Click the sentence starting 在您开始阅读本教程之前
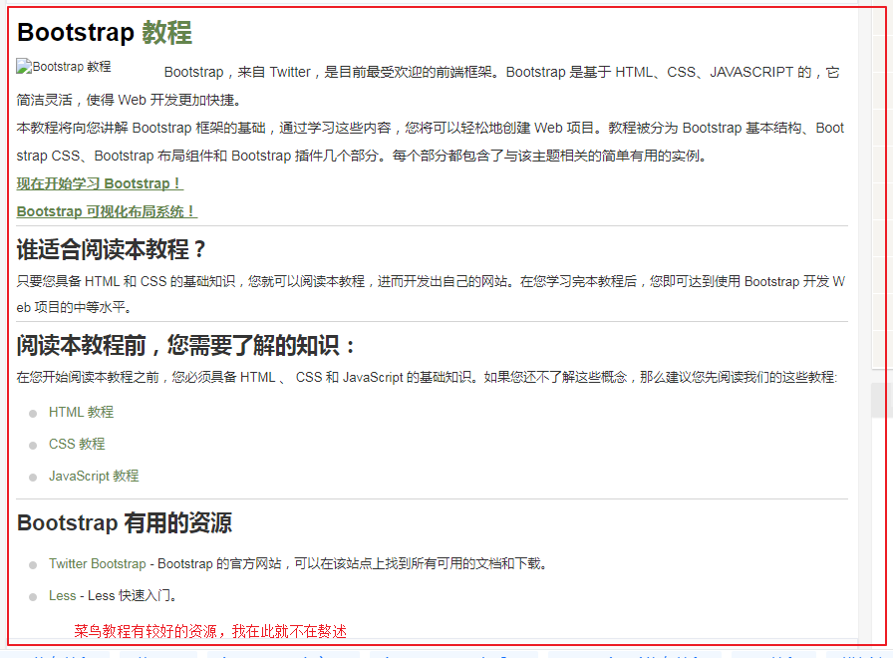Viewport: 893px width, 658px height. 427,377
